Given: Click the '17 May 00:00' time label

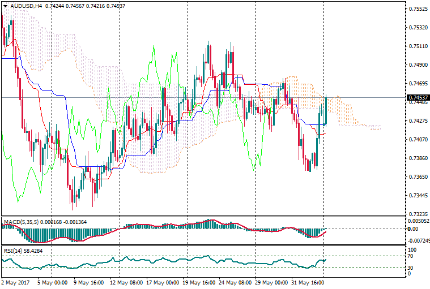Looking at the screenshot, I should 163,282.
